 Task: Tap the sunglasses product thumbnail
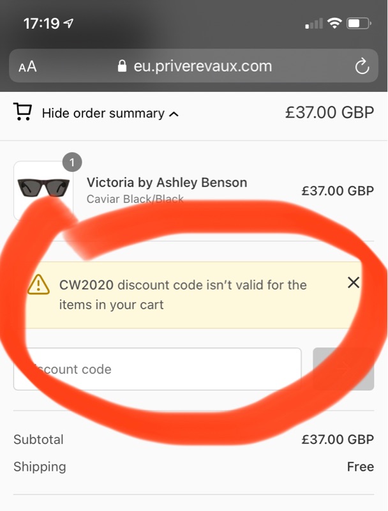coord(43,190)
